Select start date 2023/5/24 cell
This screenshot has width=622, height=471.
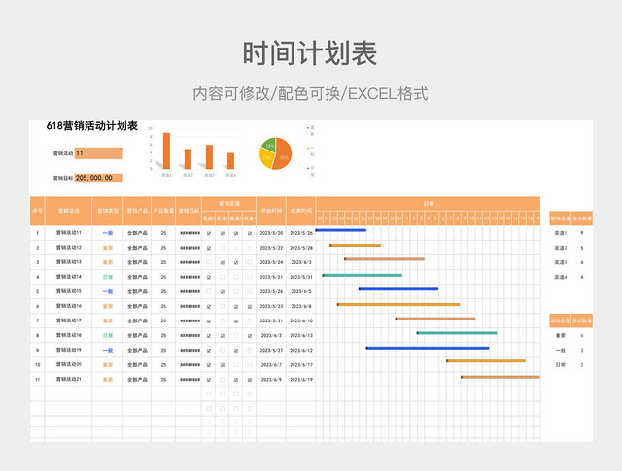pyautogui.click(x=271, y=262)
